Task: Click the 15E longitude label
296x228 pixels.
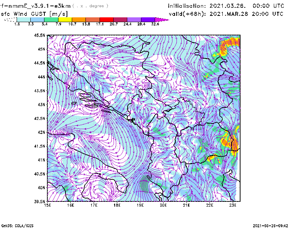Action: point(47,205)
